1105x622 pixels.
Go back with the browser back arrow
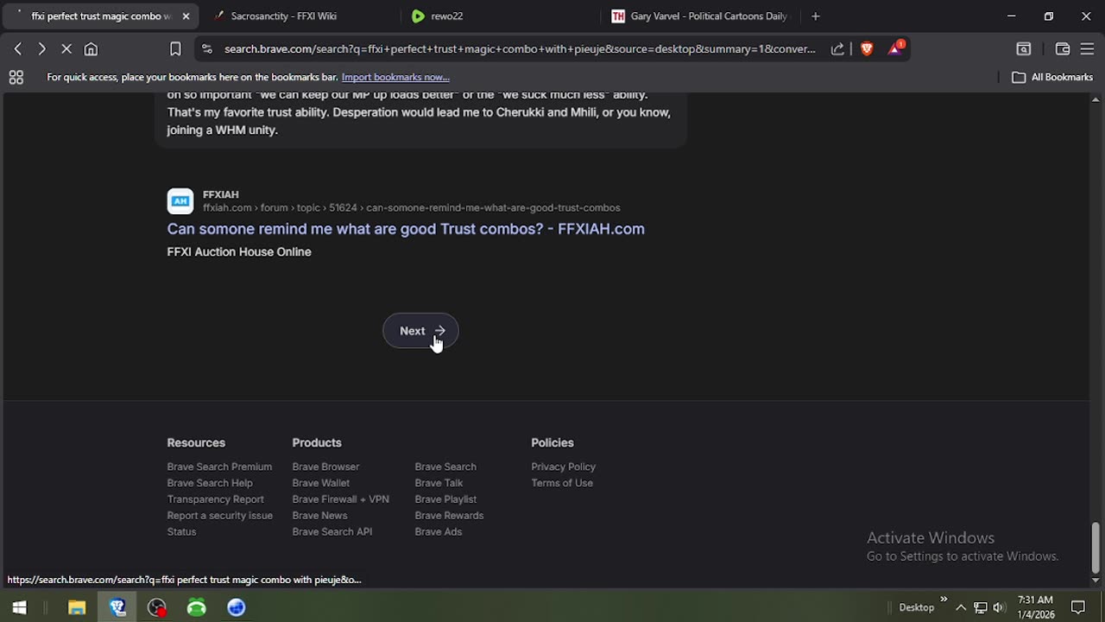[17, 49]
